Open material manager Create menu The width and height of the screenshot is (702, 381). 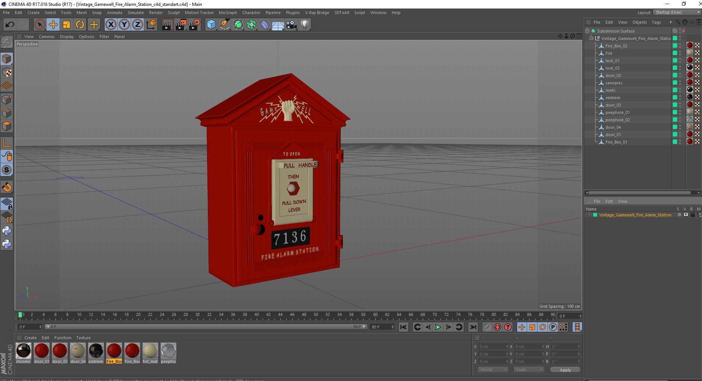pyautogui.click(x=30, y=338)
